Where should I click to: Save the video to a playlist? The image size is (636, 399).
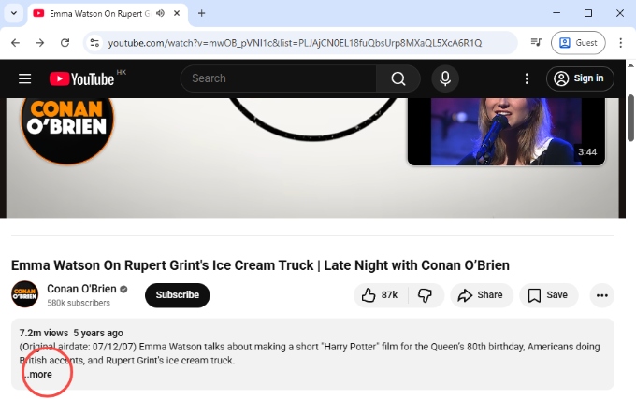(548, 295)
